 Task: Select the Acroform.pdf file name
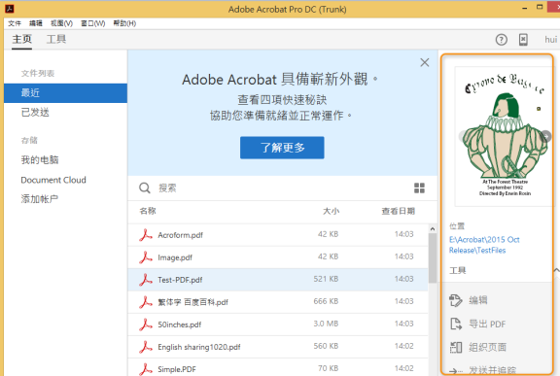(181, 235)
